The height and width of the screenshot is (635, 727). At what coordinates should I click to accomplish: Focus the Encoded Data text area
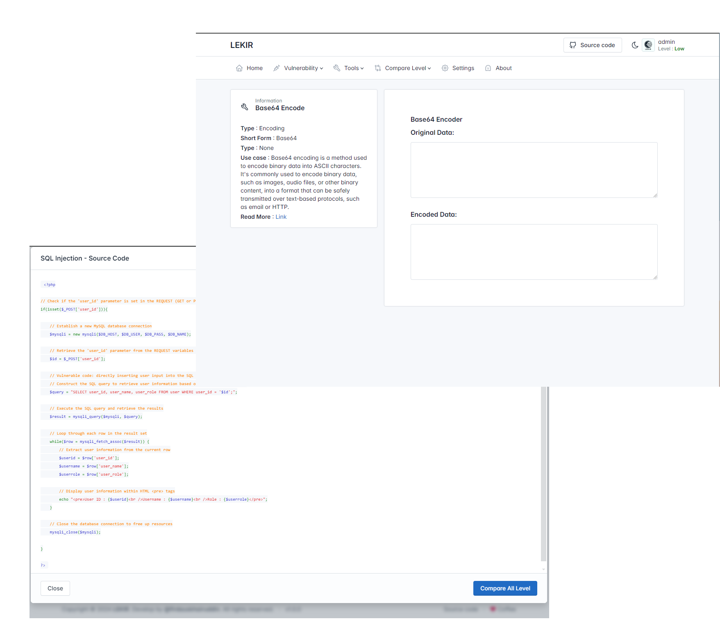click(x=534, y=252)
